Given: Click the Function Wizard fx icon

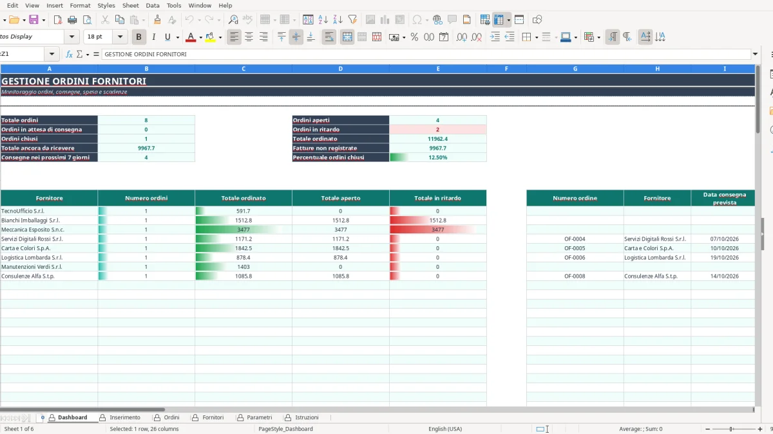Looking at the screenshot, I should click(70, 55).
